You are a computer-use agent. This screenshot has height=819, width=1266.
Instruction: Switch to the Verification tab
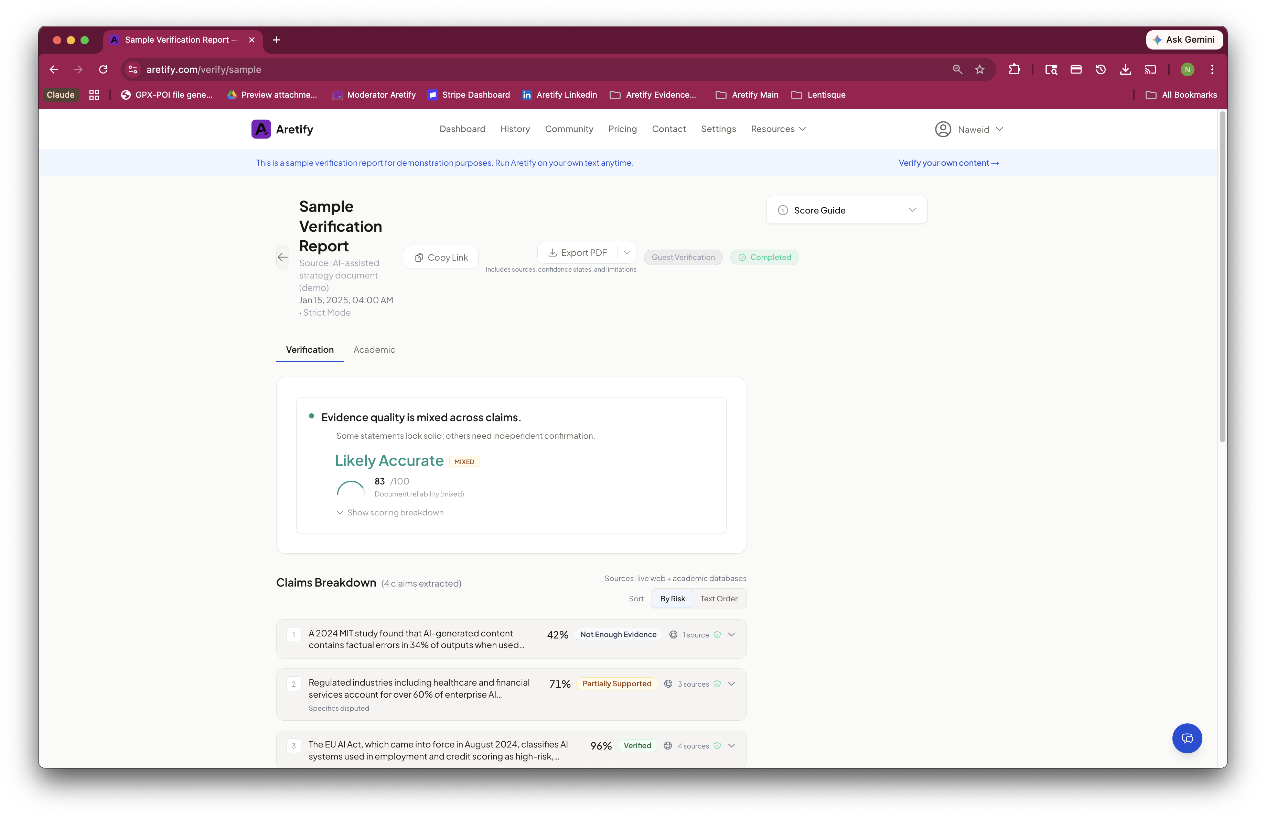tap(310, 350)
